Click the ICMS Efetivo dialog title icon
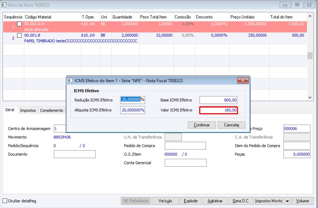318x208 pixels. pyautogui.click(x=70, y=80)
